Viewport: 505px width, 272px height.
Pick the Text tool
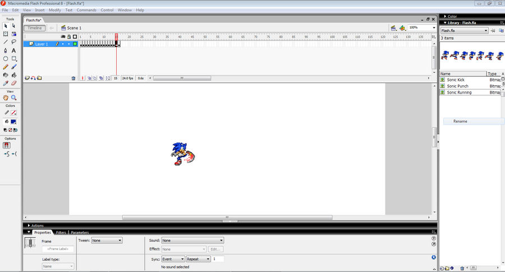pyautogui.click(x=13, y=50)
